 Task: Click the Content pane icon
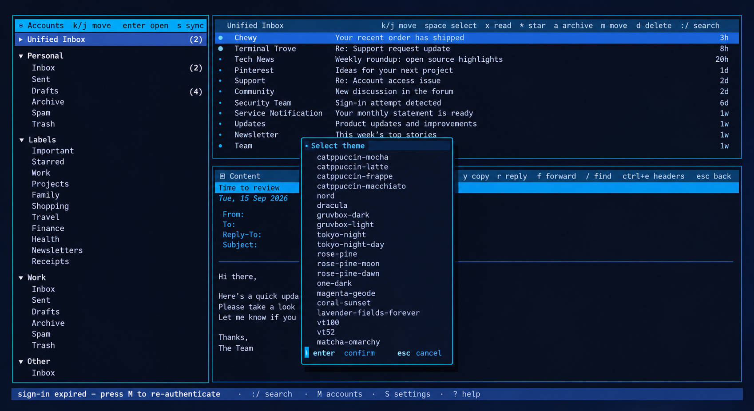[222, 176]
